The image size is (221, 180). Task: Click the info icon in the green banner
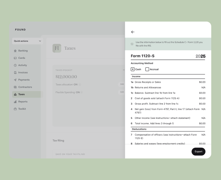click(x=132, y=44)
